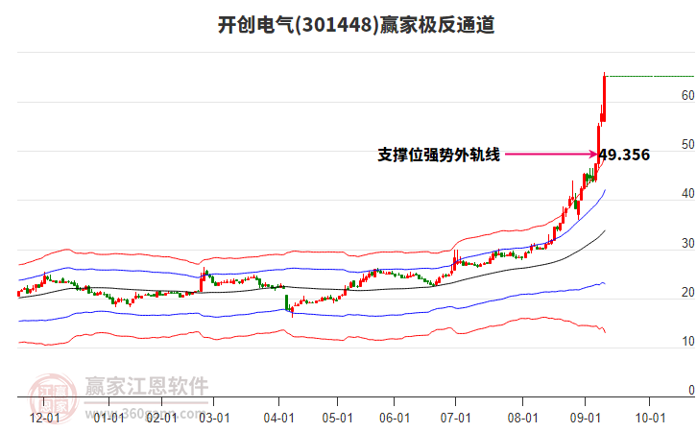Image resolution: width=697 pixels, height=432 pixels.
Task: Click the 40 price axis label
Action: [x=687, y=193]
